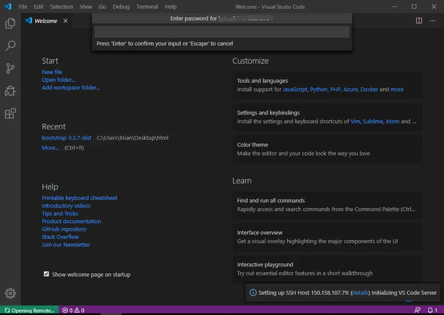Screen dimensions: 444x315
Task: Open Tips and Tricks link
Action: coord(60,214)
